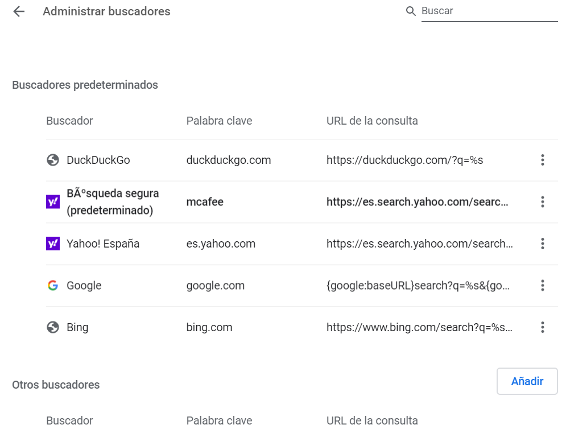Click the Yahoo icon beside Búsqueda segura

(53, 202)
